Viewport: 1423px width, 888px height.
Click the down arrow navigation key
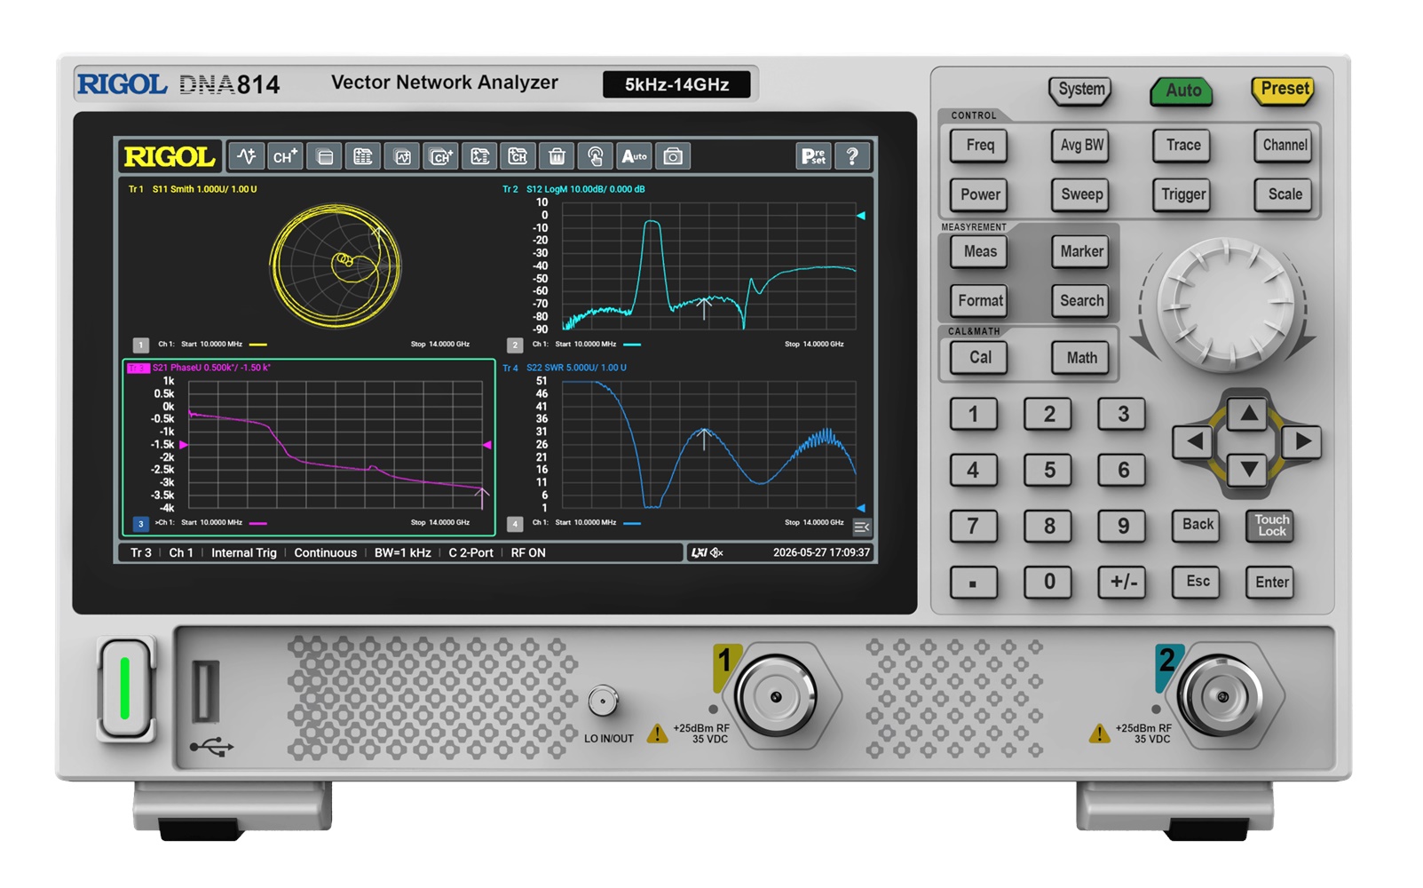point(1248,469)
